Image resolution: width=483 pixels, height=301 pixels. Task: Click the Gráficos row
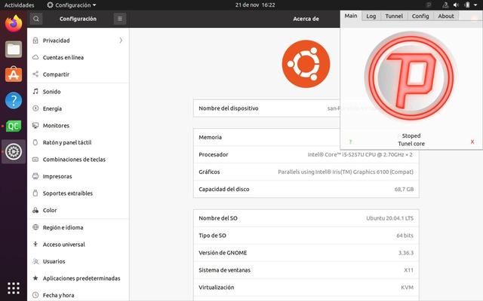click(x=306, y=172)
